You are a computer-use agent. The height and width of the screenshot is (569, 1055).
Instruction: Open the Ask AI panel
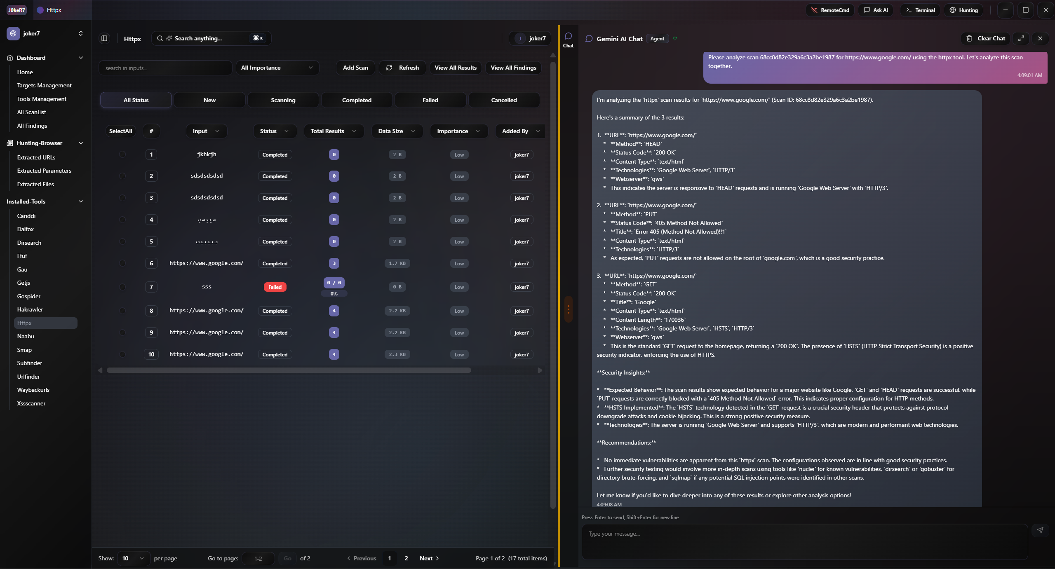(x=876, y=10)
